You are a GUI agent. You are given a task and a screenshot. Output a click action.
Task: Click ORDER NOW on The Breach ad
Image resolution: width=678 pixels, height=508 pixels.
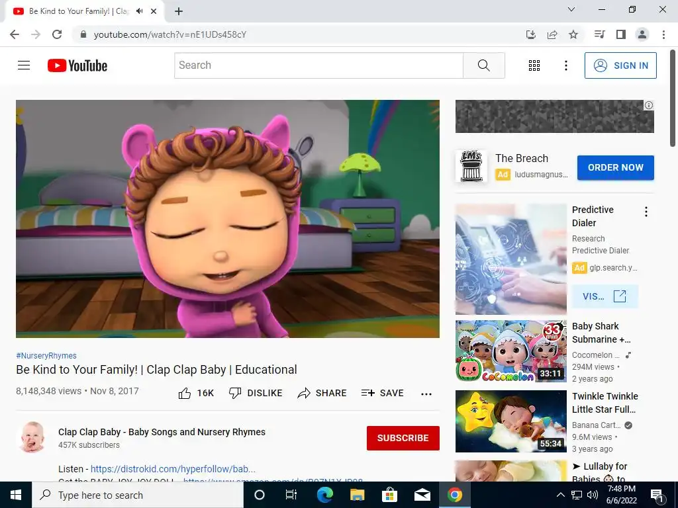pos(615,167)
